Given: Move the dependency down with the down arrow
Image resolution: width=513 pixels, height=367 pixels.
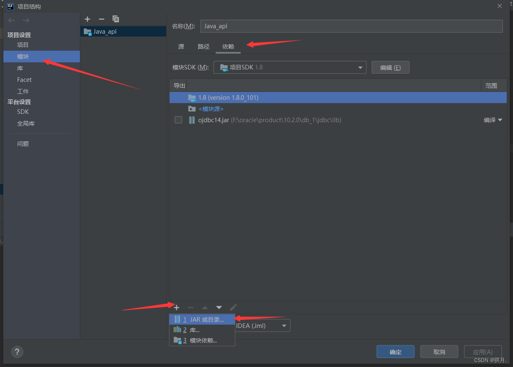Looking at the screenshot, I should tap(219, 307).
